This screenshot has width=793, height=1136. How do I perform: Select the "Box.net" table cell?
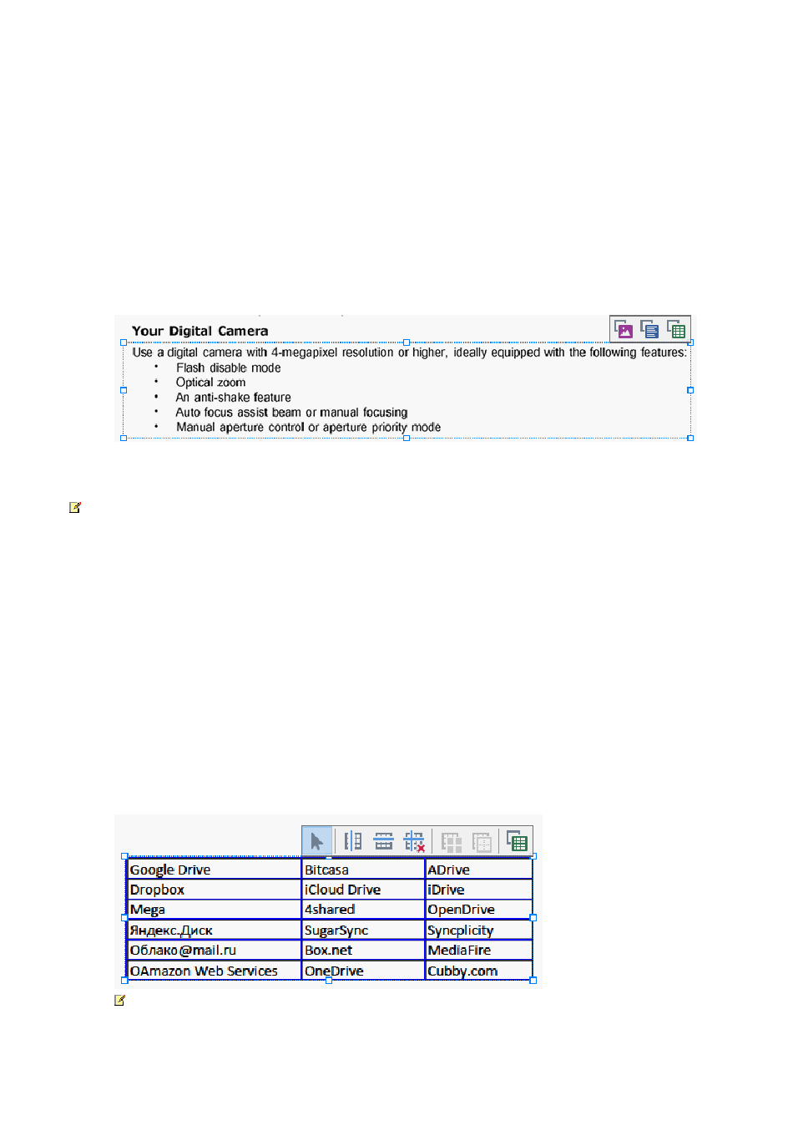[x=363, y=950]
